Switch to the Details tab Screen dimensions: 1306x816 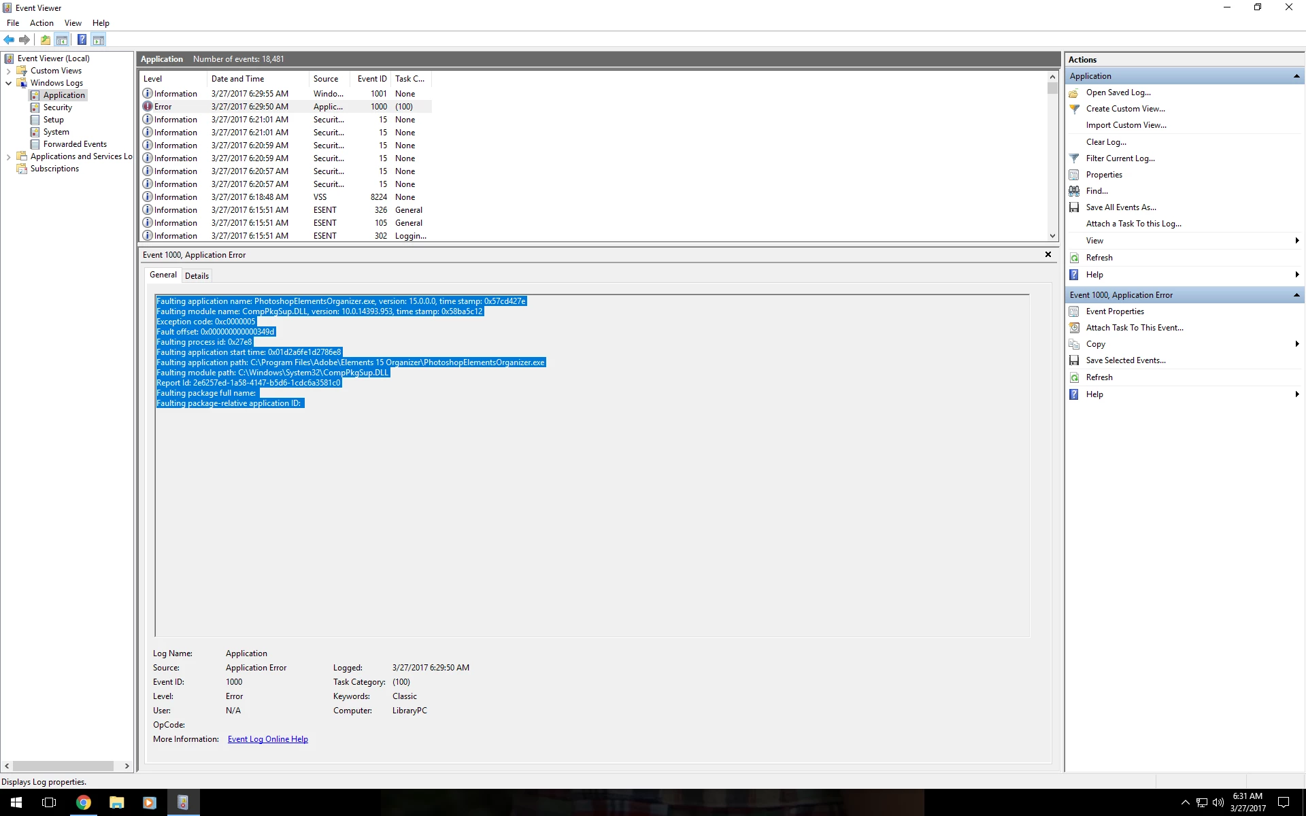click(197, 275)
